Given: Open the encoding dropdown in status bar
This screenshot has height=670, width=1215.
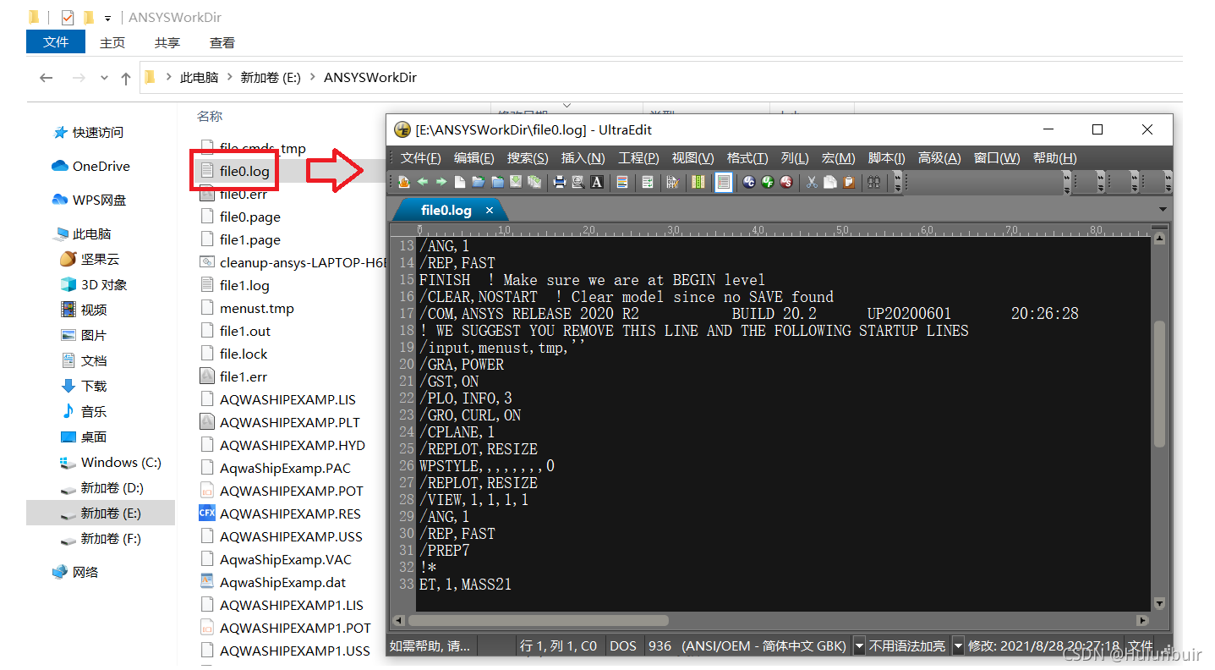Looking at the screenshot, I should [x=859, y=646].
